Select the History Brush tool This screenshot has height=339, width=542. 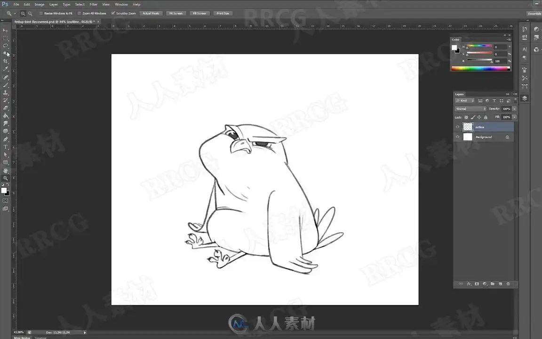coord(6,100)
